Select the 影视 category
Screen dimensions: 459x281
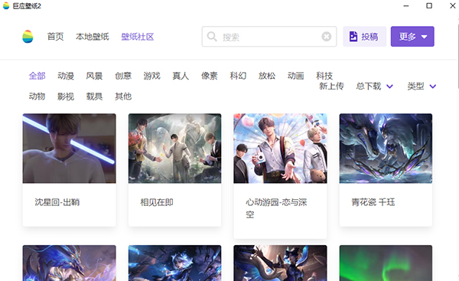click(x=66, y=96)
